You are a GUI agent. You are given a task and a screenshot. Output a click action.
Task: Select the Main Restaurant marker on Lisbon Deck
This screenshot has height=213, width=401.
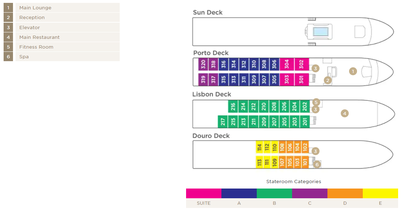(344, 113)
